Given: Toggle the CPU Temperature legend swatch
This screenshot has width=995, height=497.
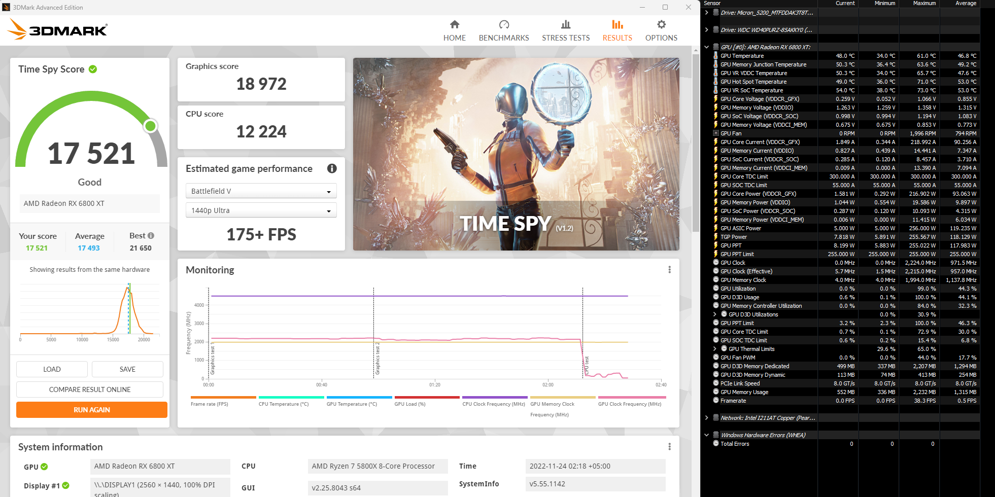Looking at the screenshot, I should (291, 398).
